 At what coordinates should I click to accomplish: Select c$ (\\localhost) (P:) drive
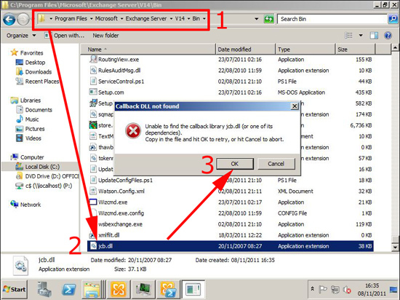point(44,186)
